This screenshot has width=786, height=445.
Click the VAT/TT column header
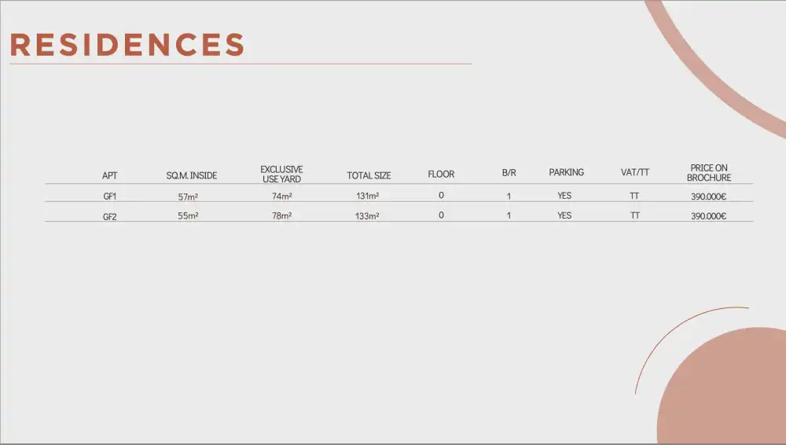635,173
